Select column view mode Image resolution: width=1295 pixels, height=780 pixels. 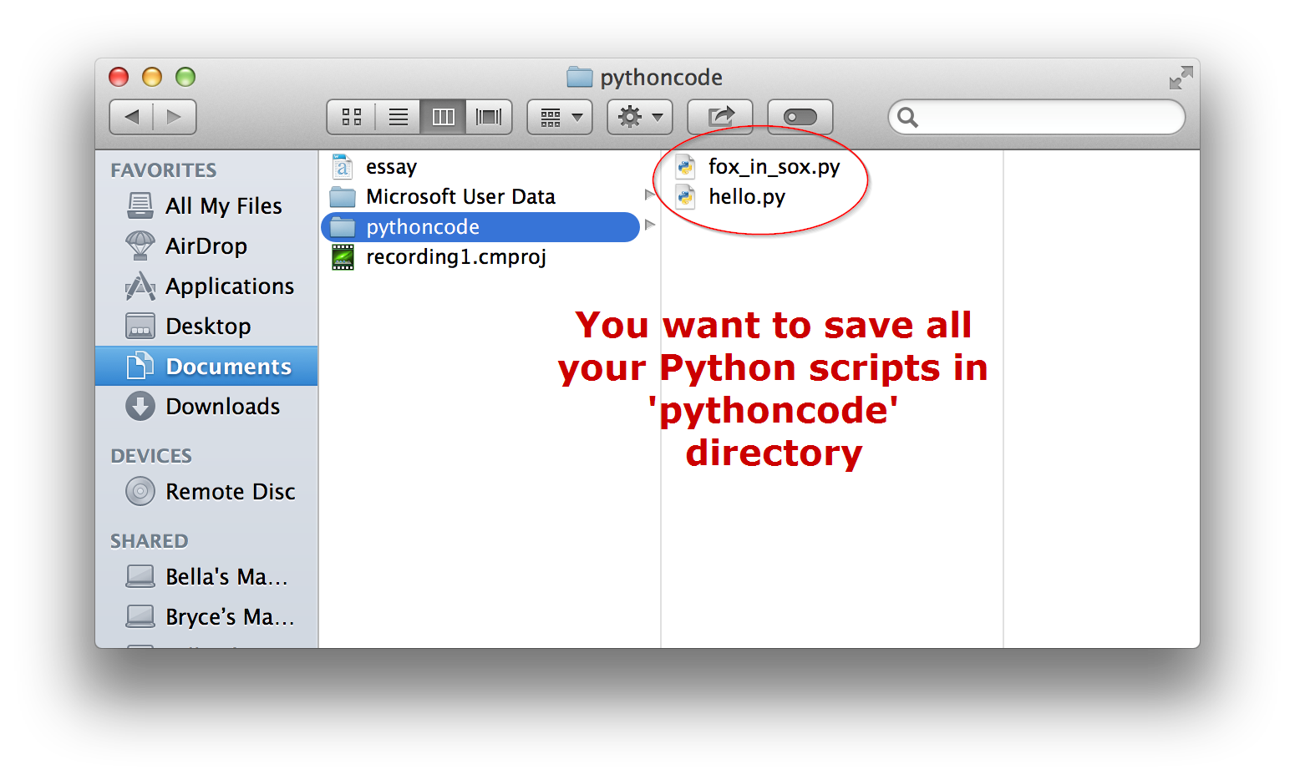443,117
